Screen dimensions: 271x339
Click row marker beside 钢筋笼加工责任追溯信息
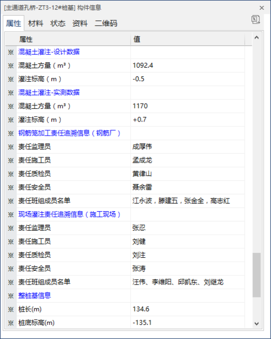click(11, 133)
